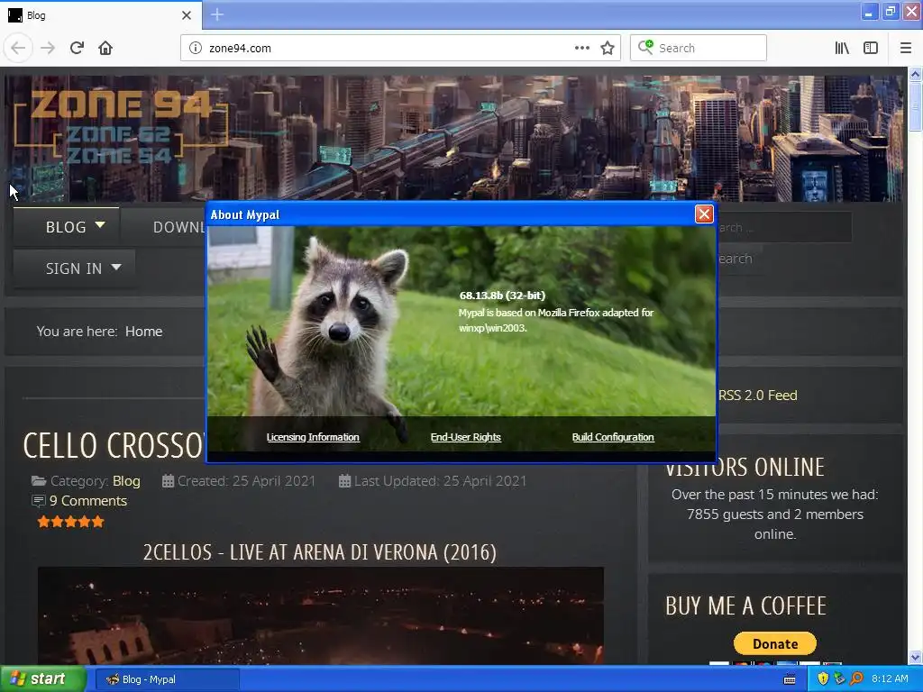Open the page actions three-dot menu
This screenshot has width=923, height=692.
[581, 49]
